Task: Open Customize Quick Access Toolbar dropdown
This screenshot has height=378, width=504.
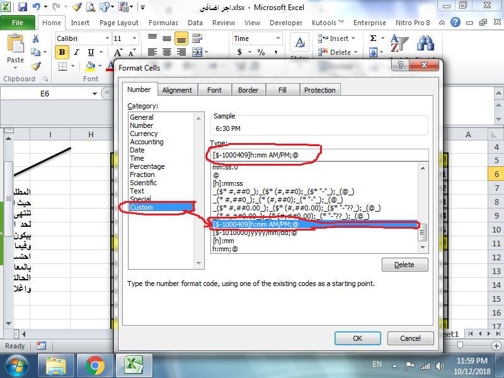Action: coord(143,7)
